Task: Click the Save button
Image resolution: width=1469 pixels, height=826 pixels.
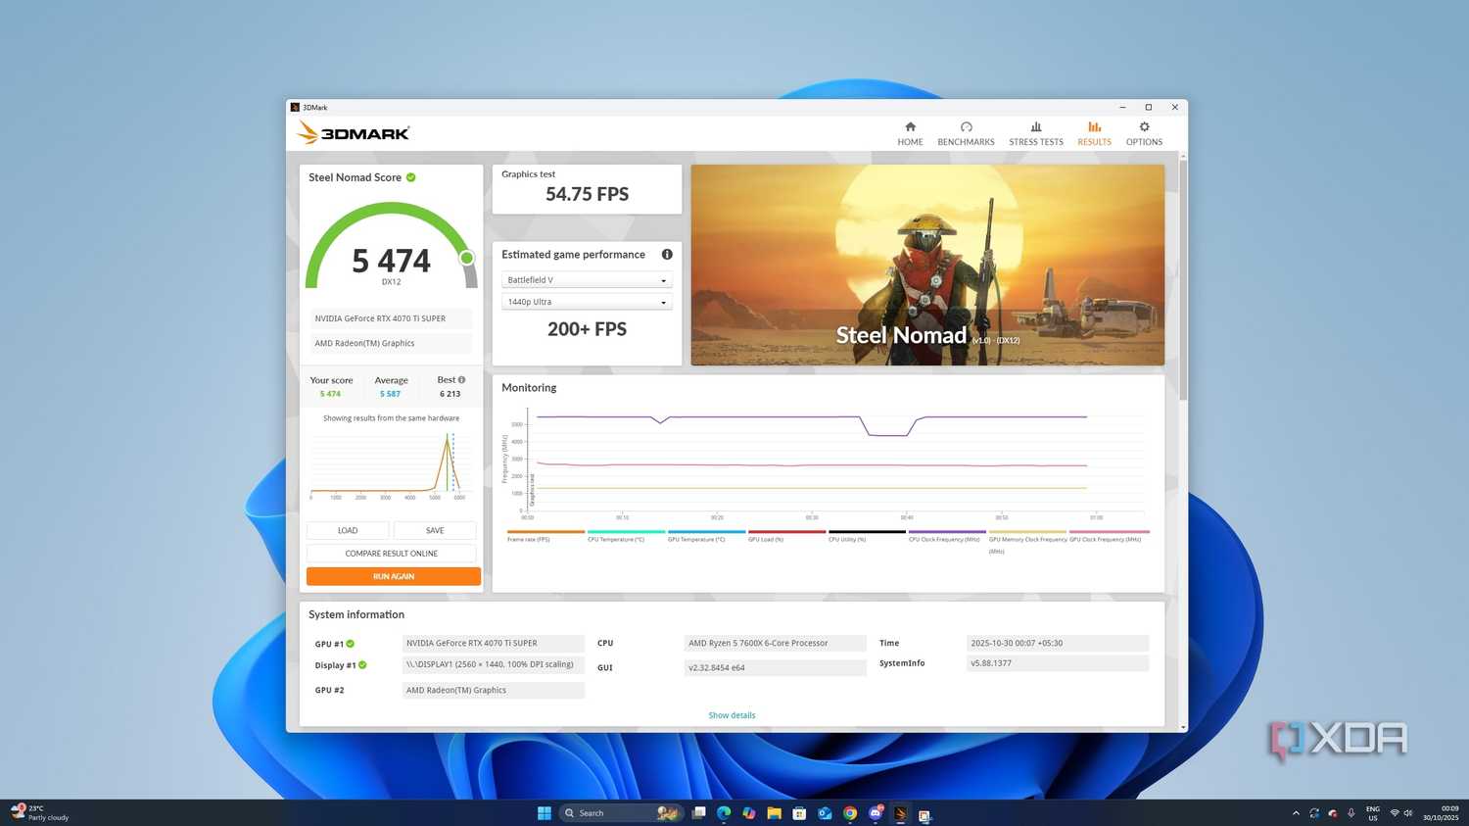Action: [435, 530]
